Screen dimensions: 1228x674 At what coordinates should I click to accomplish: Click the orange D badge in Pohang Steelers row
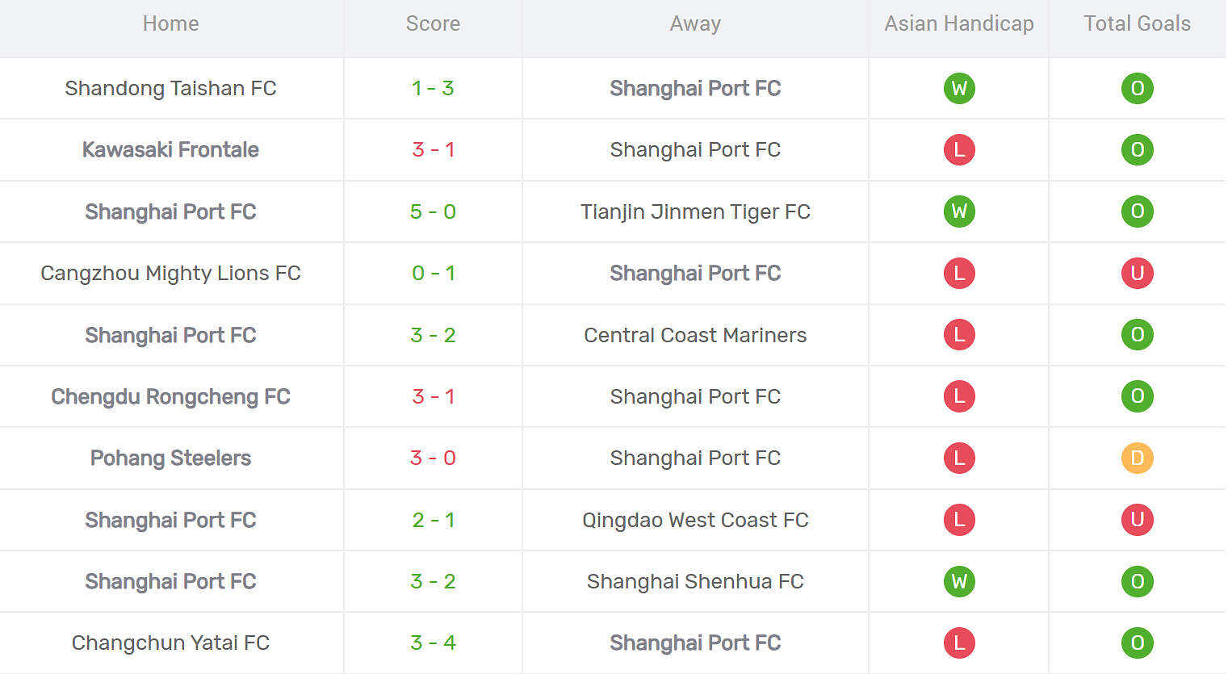tap(1137, 458)
